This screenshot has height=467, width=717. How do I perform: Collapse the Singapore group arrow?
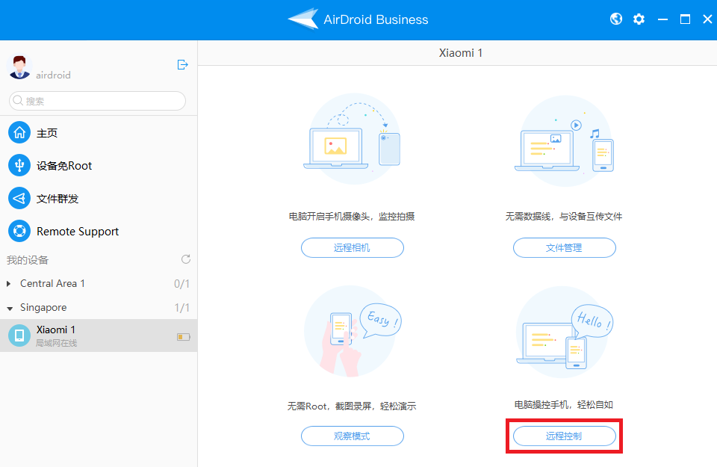point(10,309)
